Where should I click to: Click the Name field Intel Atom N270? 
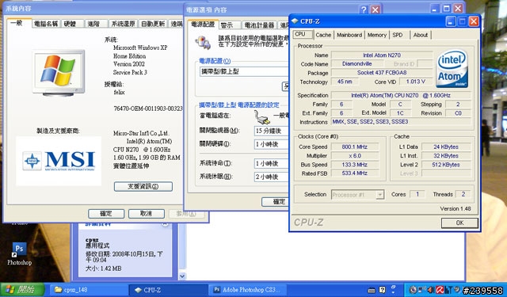(x=382, y=55)
